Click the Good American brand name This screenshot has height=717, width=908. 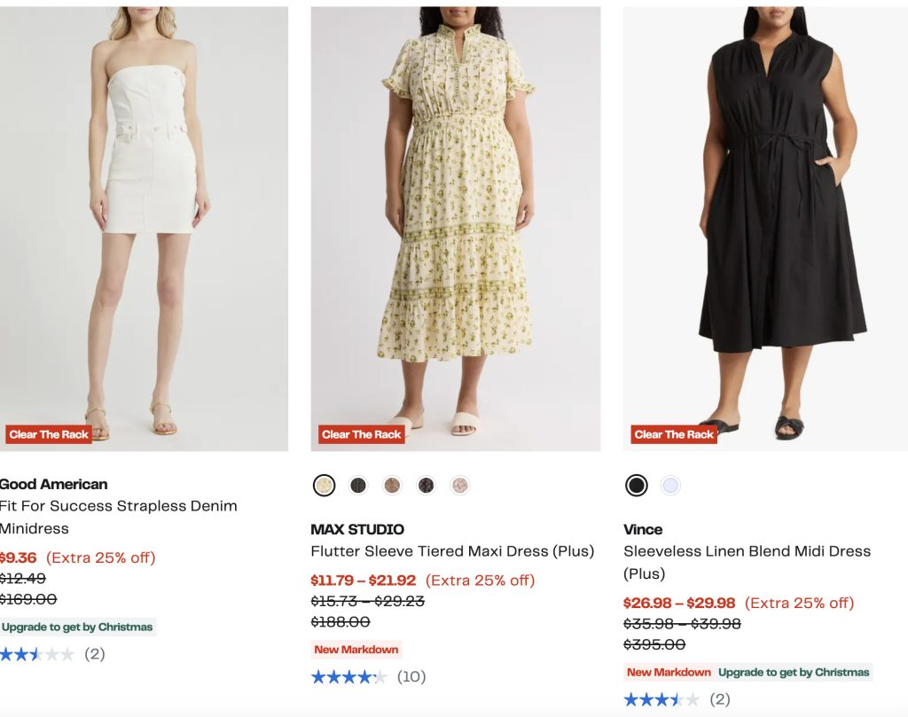pyautogui.click(x=54, y=484)
